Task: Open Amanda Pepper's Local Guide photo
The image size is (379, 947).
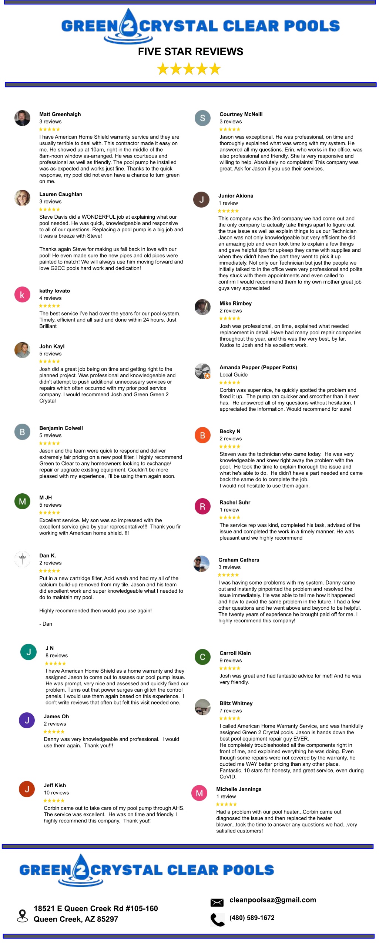Action: coord(202,371)
